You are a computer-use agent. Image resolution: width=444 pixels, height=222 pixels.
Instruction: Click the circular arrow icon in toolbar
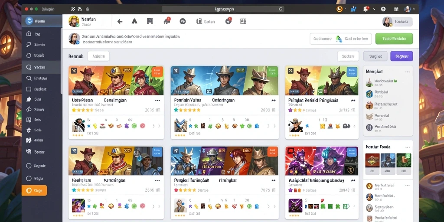click(x=183, y=21)
